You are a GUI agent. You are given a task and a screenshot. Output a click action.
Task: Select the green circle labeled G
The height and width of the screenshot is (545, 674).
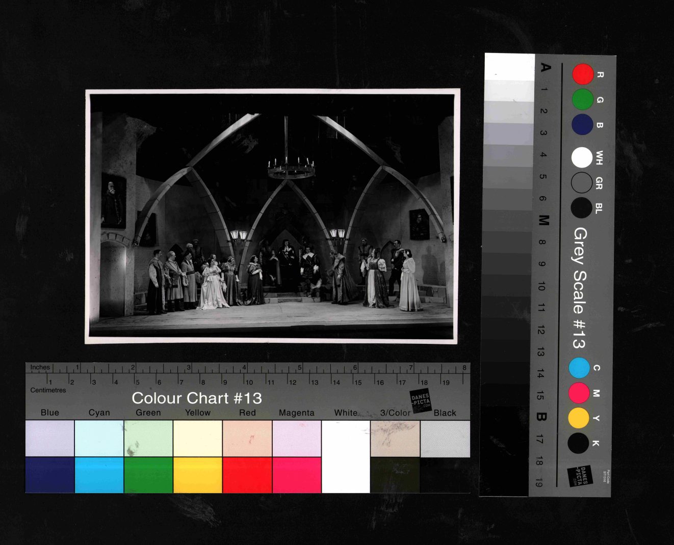pos(582,99)
